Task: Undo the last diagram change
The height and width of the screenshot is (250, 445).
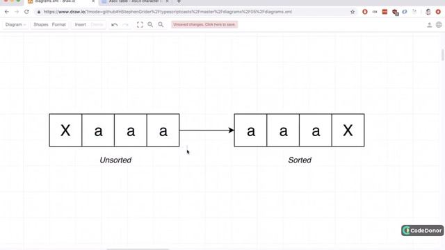Action: [115, 25]
